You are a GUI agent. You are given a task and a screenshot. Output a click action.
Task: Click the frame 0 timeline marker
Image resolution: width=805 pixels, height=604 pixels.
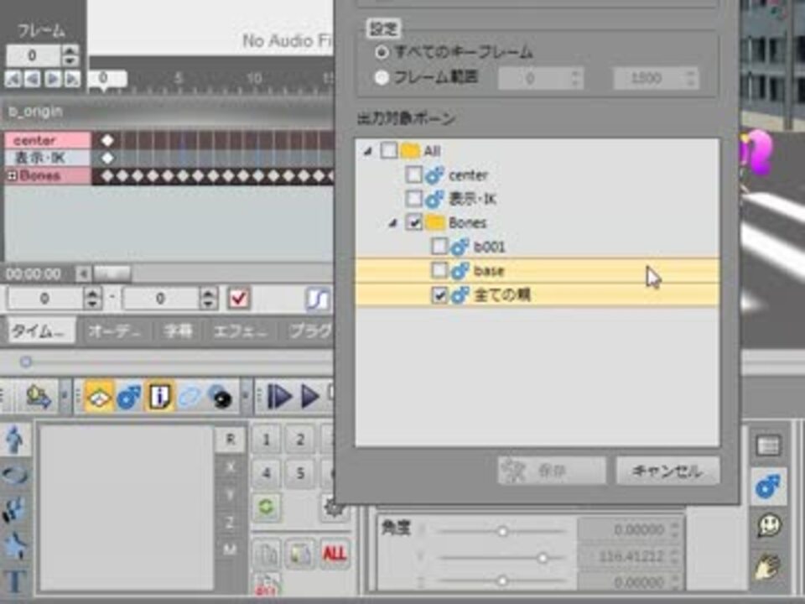pyautogui.click(x=106, y=79)
